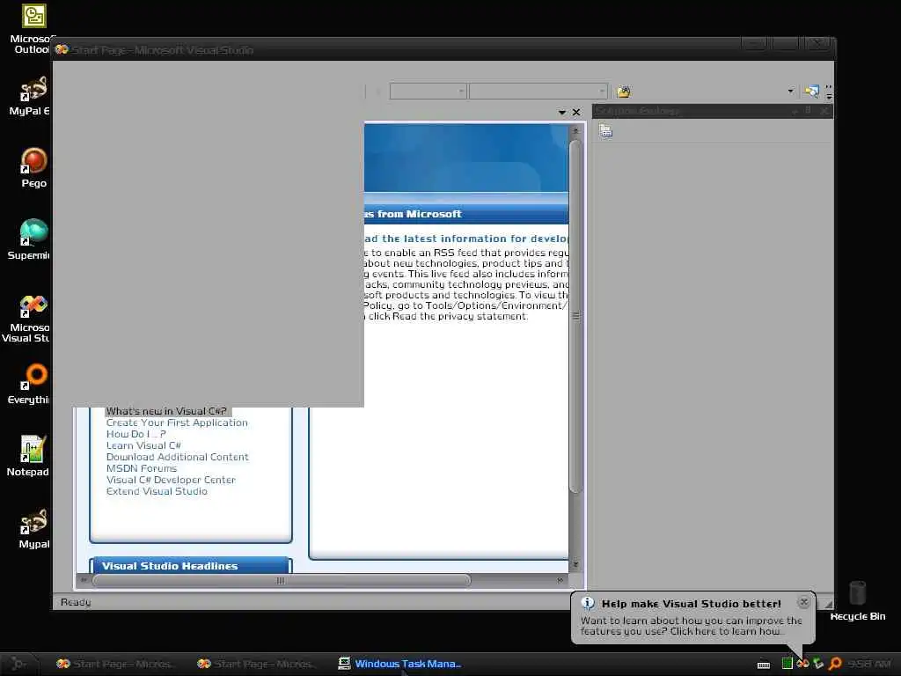
Task: Click the What's new in Visual C#? link
Action: [x=166, y=411]
